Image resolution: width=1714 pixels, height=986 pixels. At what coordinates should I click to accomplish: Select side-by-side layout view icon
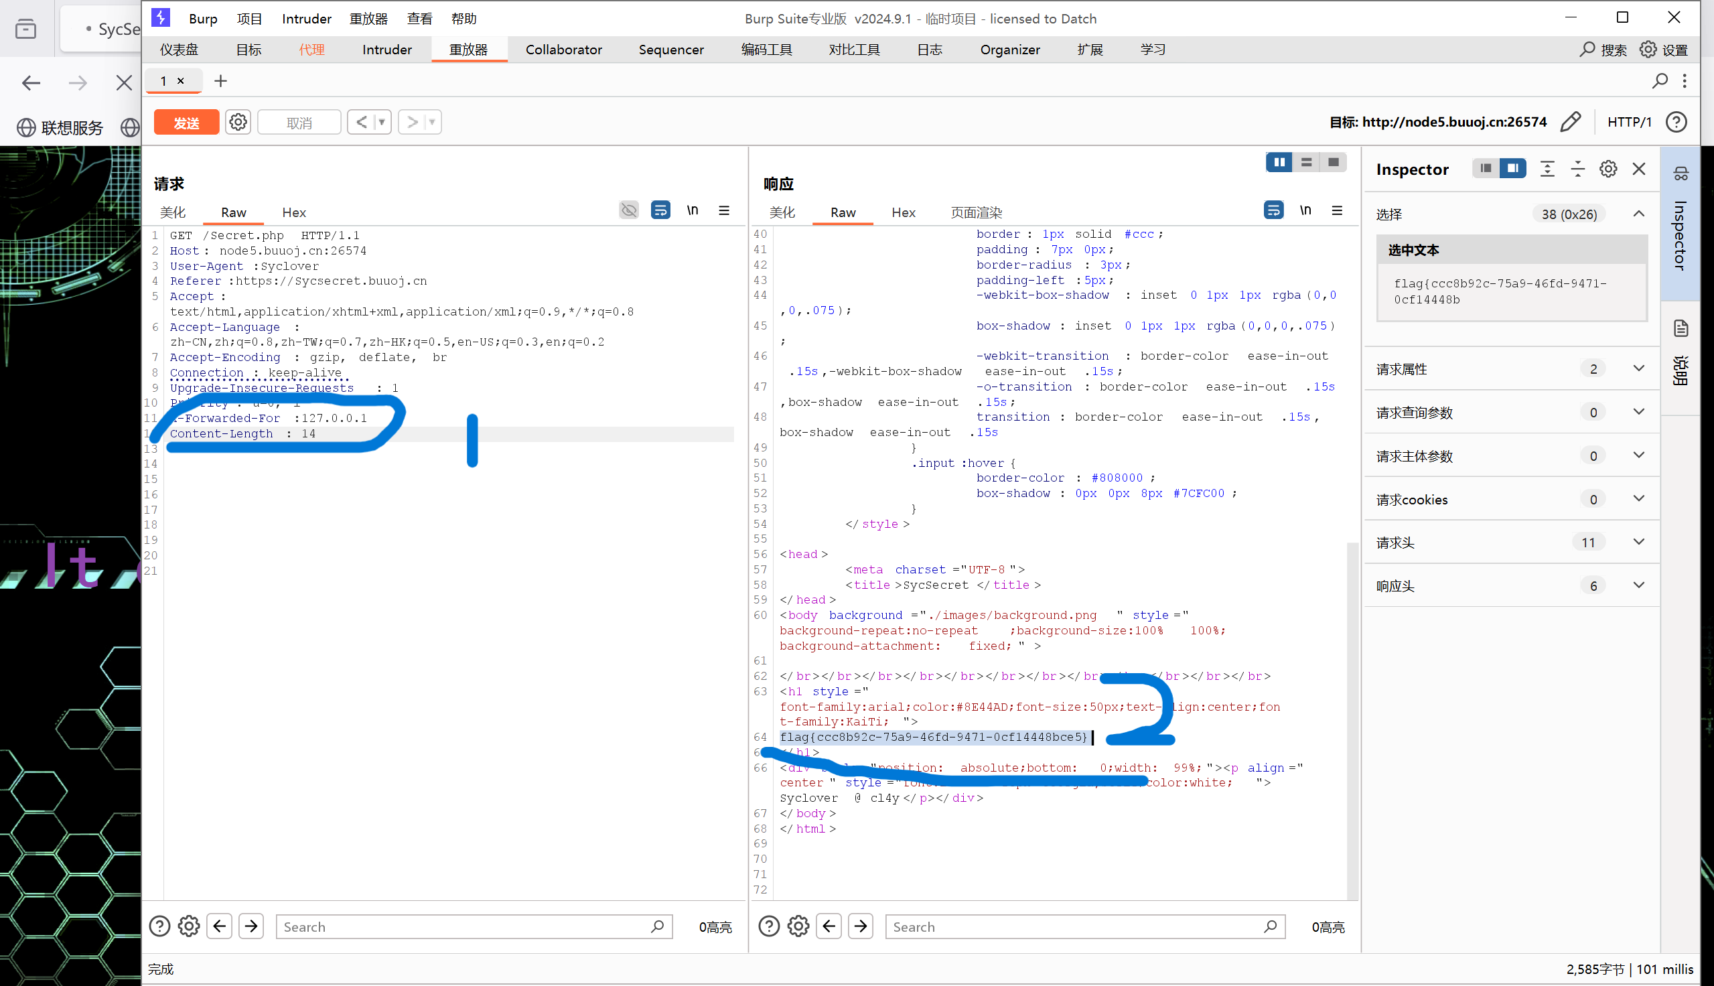pos(1279,163)
